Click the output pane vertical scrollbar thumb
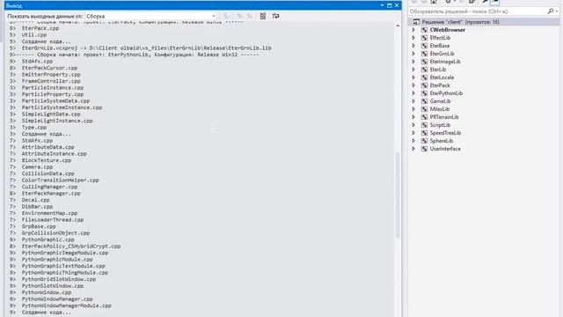The height and width of the screenshot is (317, 563). pyautogui.click(x=398, y=195)
